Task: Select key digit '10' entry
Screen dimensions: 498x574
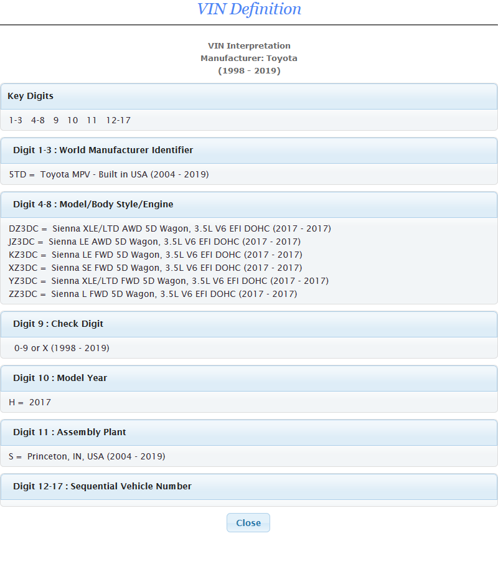Action: coord(72,120)
